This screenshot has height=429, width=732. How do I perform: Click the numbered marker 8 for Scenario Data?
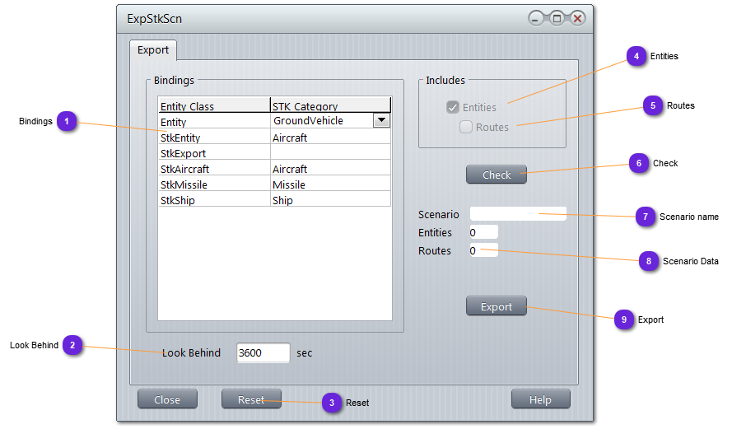point(649,261)
